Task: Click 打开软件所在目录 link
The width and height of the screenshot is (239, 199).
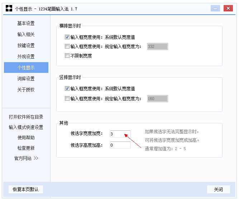Action: tap(26, 117)
